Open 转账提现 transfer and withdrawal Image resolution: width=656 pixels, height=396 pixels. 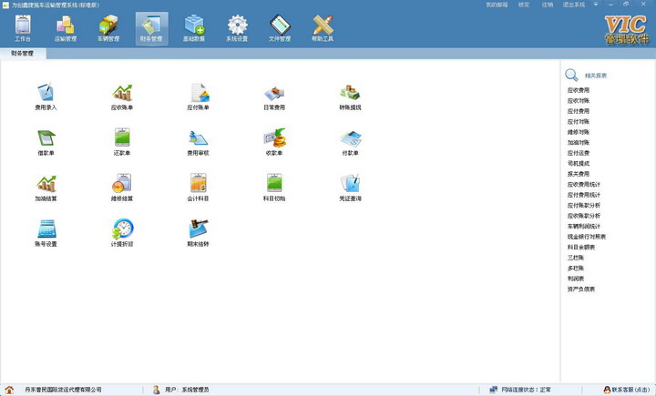[x=350, y=96]
